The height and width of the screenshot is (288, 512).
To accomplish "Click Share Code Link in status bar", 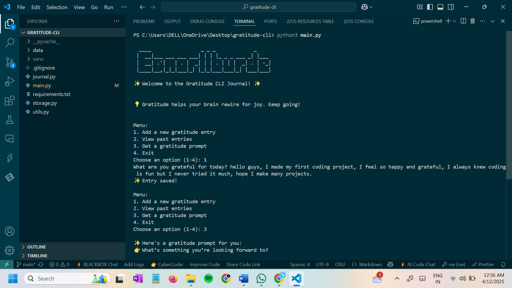I will pyautogui.click(x=243, y=265).
